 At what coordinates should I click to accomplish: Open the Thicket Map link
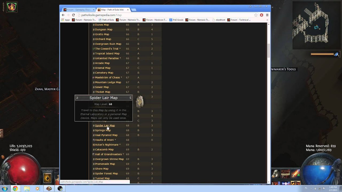click(103, 92)
